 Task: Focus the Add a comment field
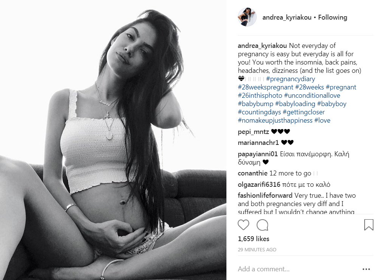coord(298,269)
